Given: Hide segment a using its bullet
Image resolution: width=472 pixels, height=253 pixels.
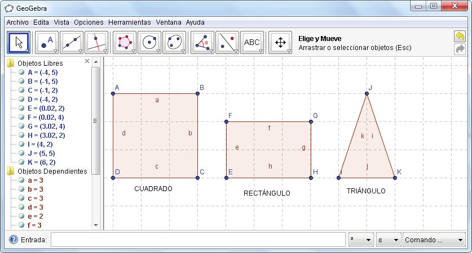Looking at the screenshot, I should [21, 180].
